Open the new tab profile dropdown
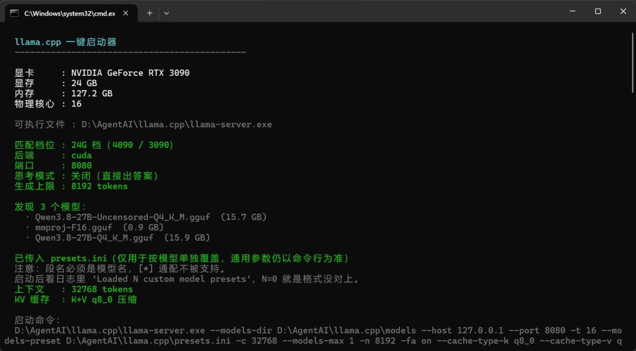The height and width of the screenshot is (351, 636). (166, 13)
